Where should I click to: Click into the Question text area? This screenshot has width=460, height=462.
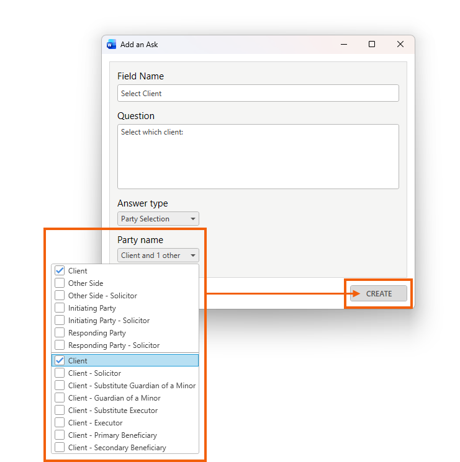point(258,156)
